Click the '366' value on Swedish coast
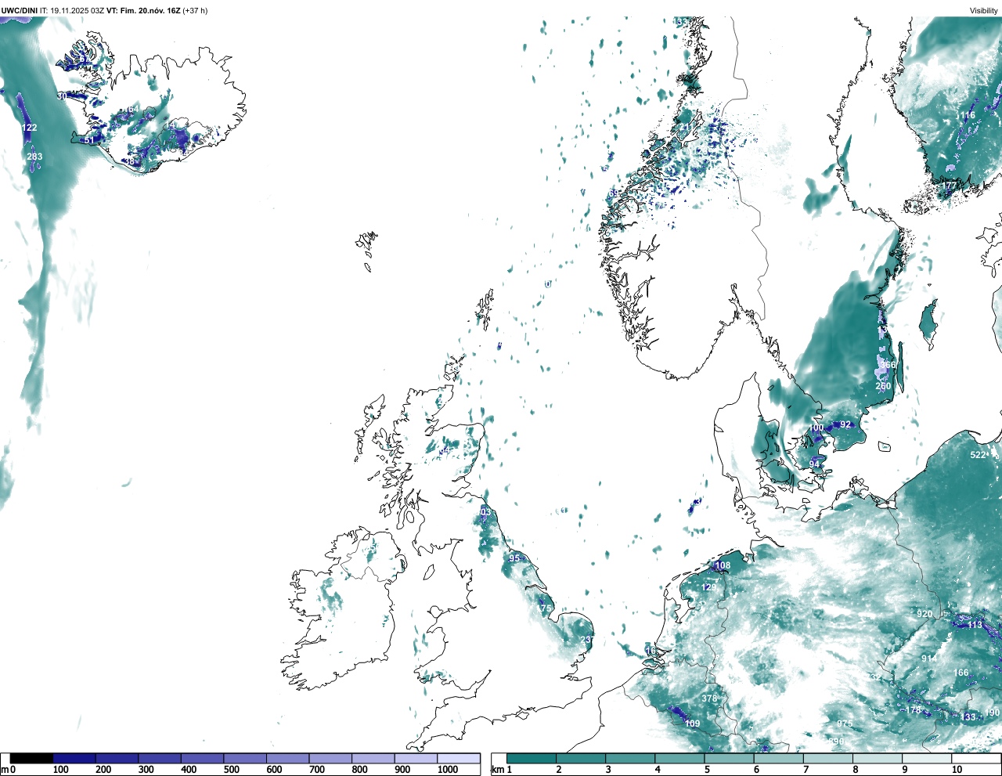 (888, 365)
